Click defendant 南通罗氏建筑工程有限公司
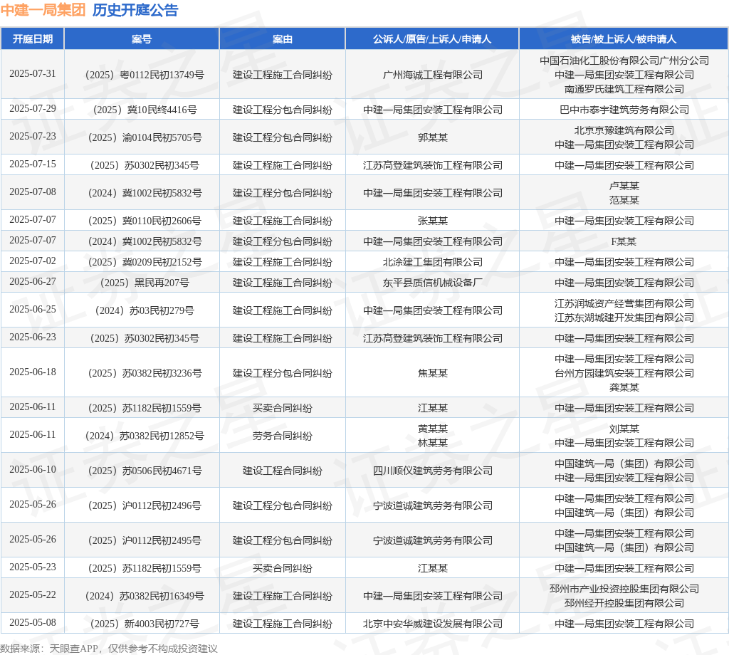Viewport: 729px width, 655px height. tap(624, 89)
